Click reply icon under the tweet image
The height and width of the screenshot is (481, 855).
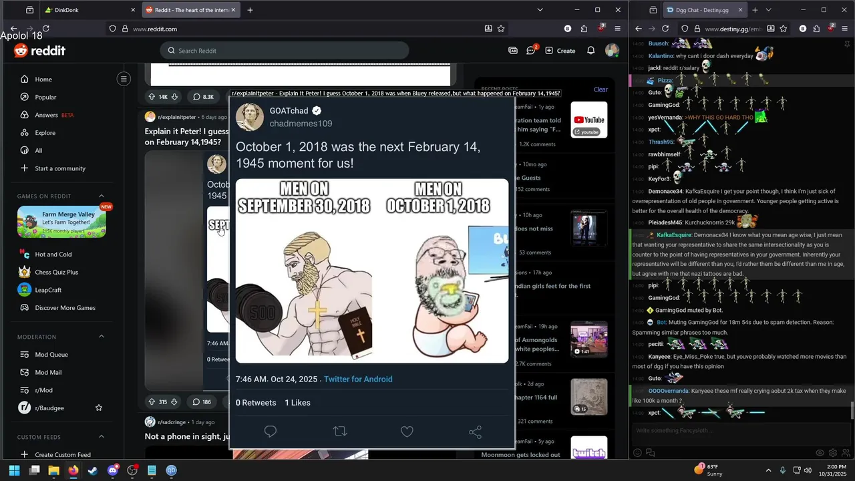(271, 432)
